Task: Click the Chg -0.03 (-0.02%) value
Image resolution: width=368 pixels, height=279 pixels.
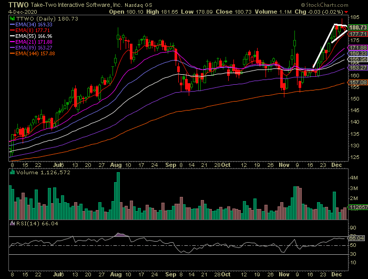Action: (x=319, y=12)
